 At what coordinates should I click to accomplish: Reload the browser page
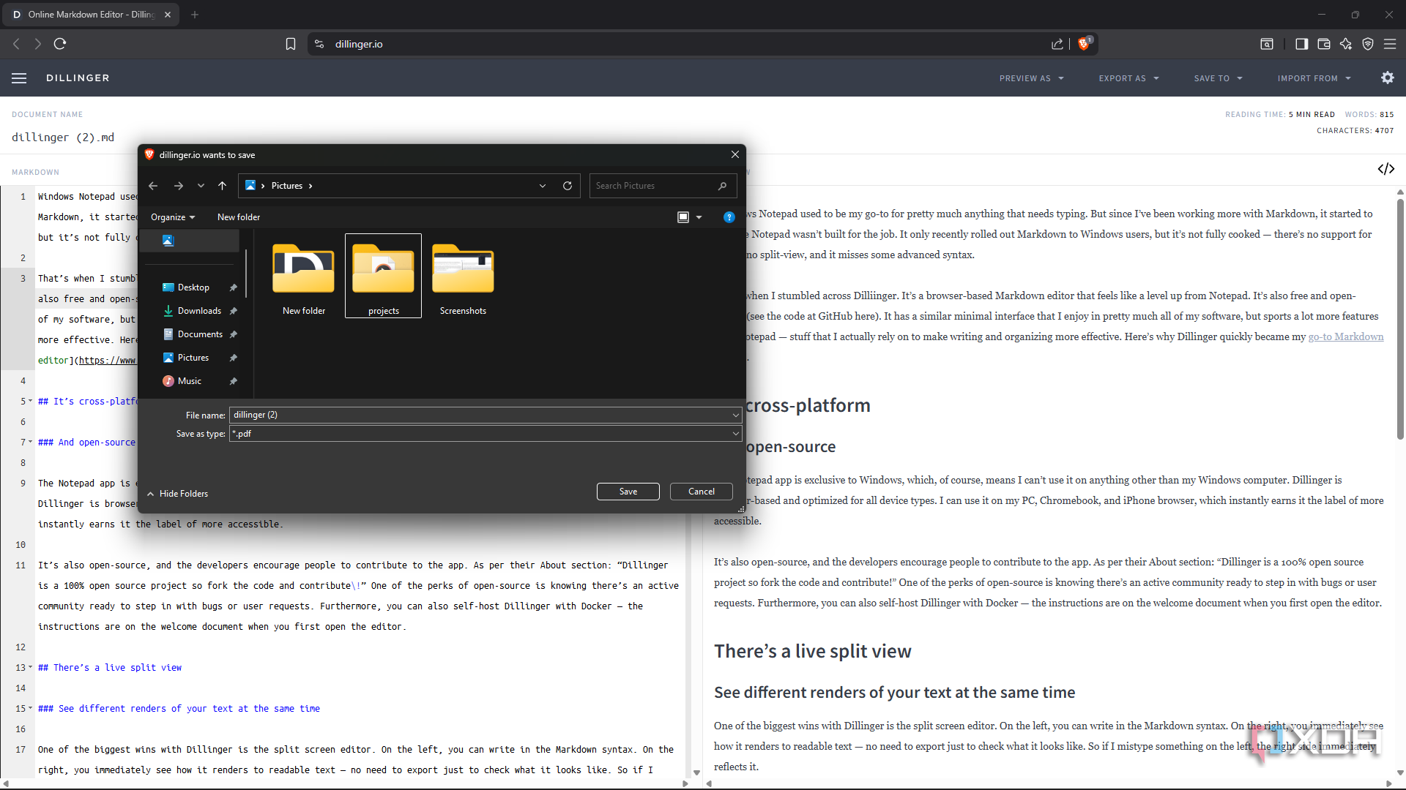point(60,44)
